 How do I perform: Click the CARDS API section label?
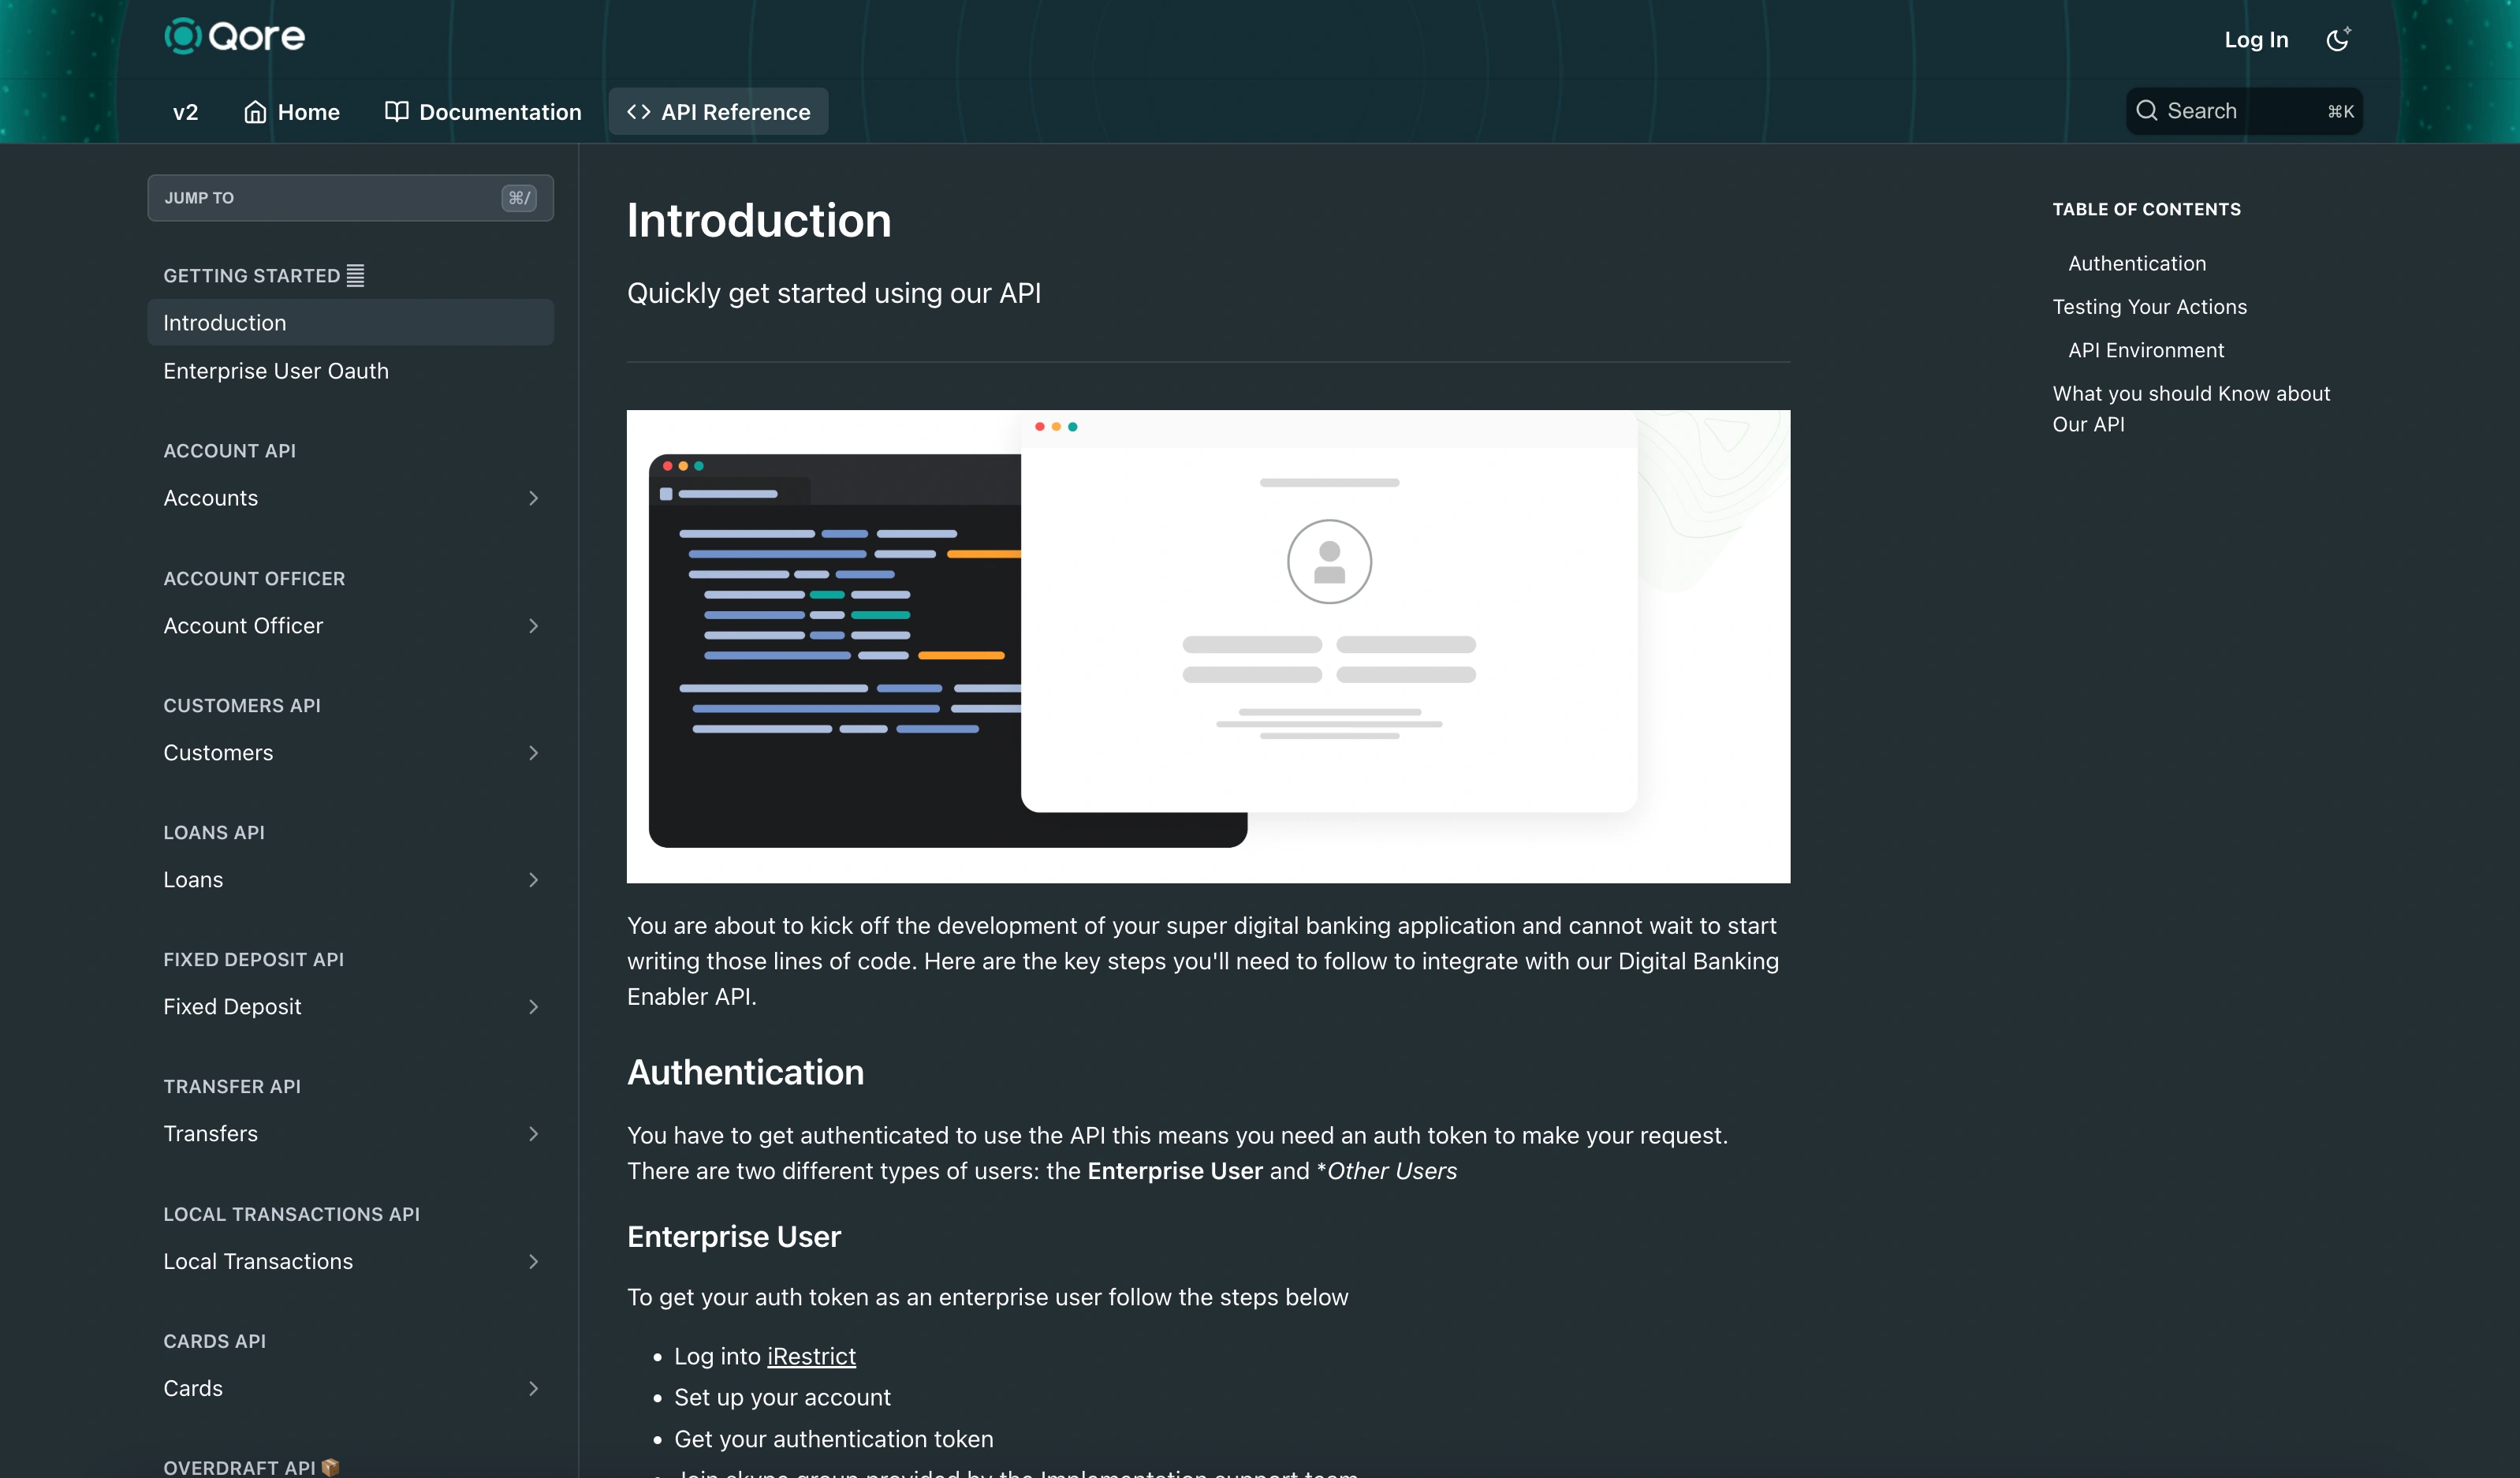pyautogui.click(x=214, y=1342)
